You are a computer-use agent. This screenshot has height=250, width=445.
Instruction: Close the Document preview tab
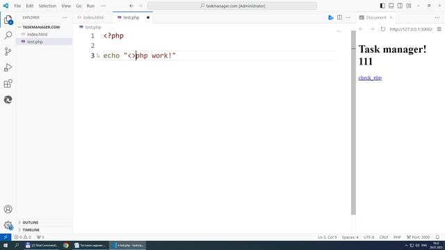click(x=391, y=17)
